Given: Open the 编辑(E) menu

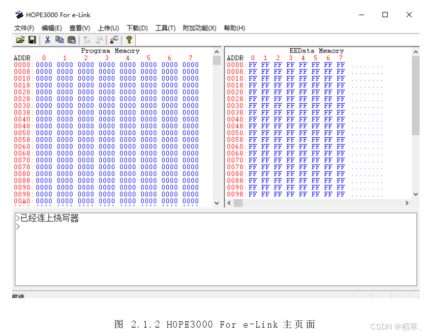Looking at the screenshot, I should [52, 28].
